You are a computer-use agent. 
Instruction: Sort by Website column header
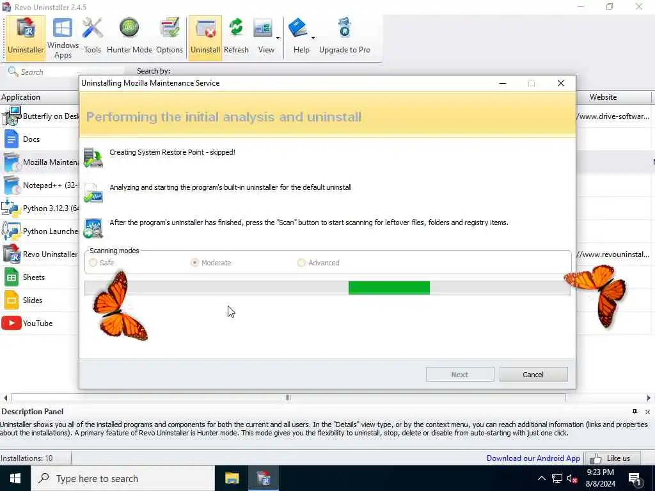point(603,97)
